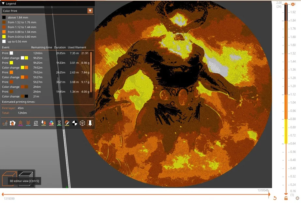Click orange swatch for 0.88 to 1.04 mm
This screenshot has width=301, height=203.
click(x=4, y=32)
